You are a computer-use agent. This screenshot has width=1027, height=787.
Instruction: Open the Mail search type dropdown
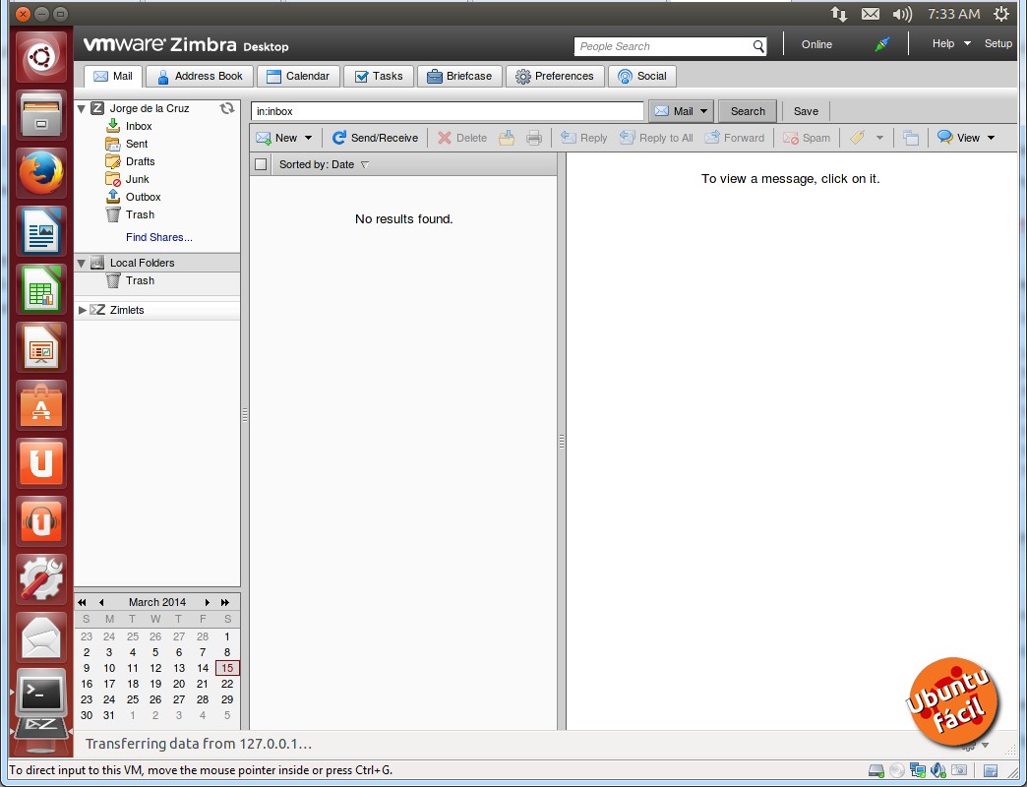(x=681, y=111)
